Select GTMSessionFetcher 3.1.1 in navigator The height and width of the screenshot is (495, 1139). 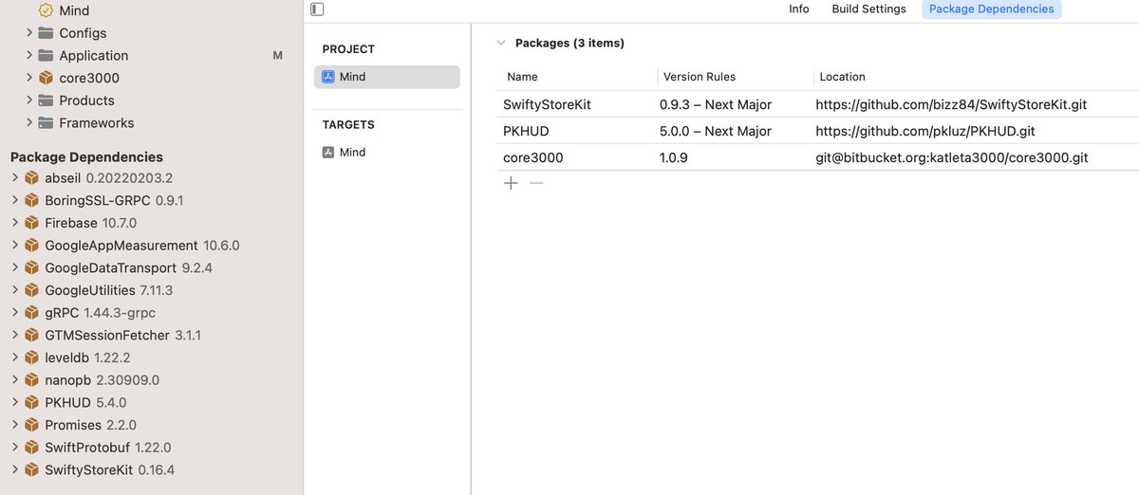tap(122, 335)
